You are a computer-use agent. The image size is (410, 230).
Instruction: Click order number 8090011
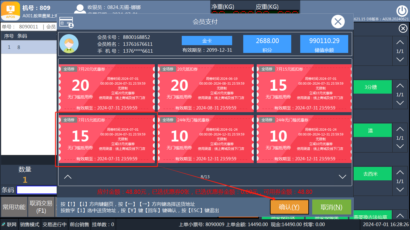pyautogui.click(x=28, y=27)
